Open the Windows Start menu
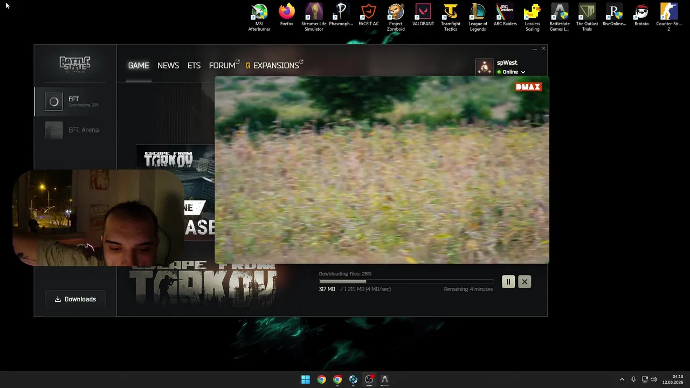The height and width of the screenshot is (388, 690). (306, 379)
